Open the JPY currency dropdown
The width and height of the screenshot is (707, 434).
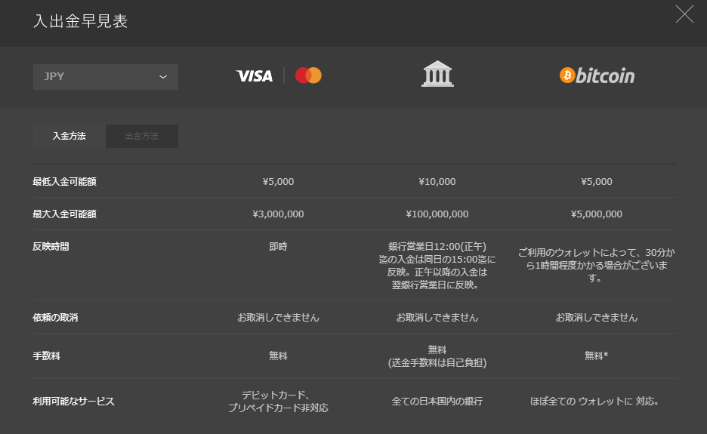[x=106, y=77]
